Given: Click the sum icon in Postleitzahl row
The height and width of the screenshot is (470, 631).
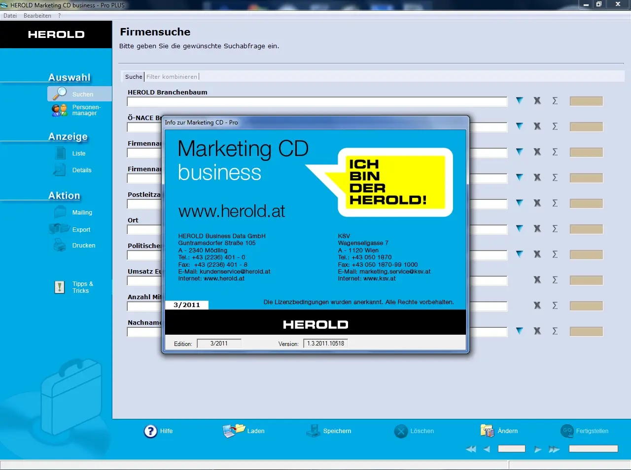Looking at the screenshot, I should click(555, 203).
